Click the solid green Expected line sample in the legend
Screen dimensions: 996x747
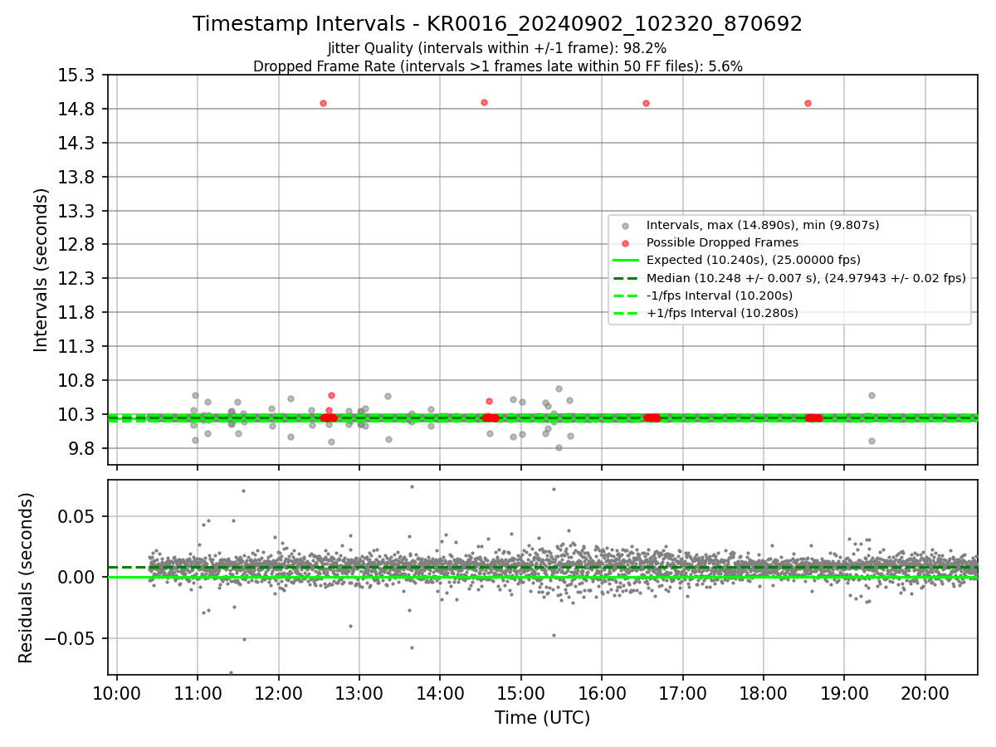626,261
